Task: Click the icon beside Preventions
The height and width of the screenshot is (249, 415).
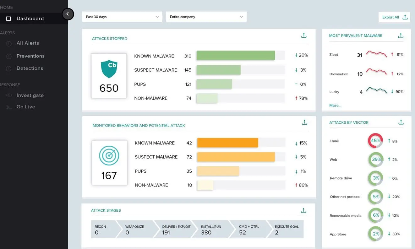Action: click(x=9, y=56)
